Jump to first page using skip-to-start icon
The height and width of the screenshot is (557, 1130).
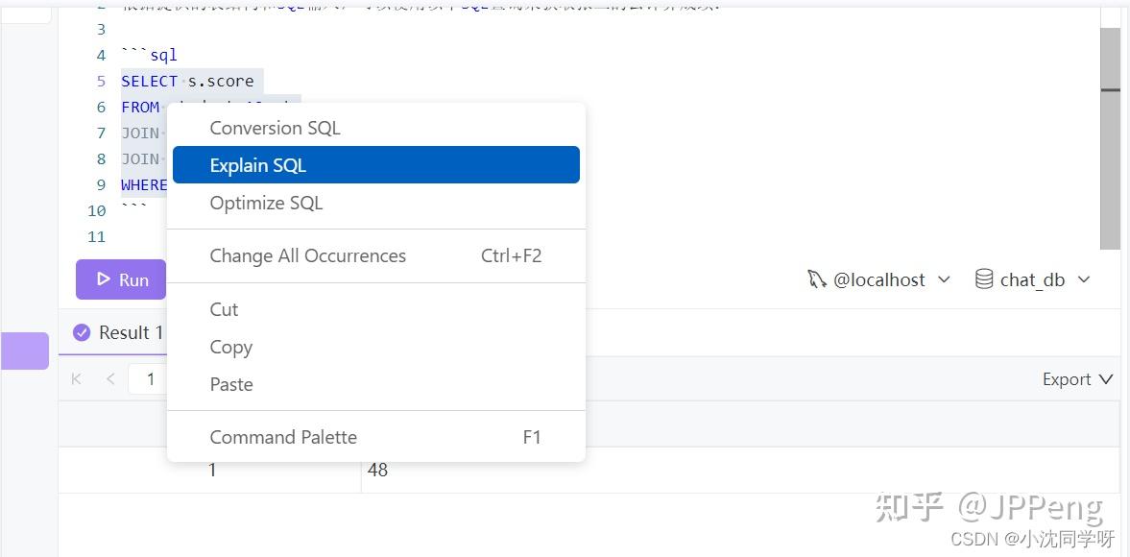pyautogui.click(x=76, y=378)
